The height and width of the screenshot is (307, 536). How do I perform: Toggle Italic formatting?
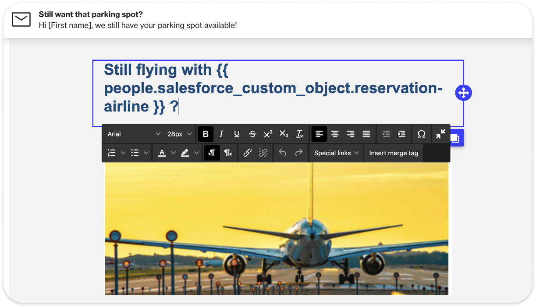pyautogui.click(x=221, y=134)
